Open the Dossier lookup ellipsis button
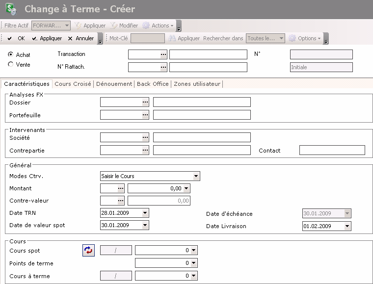This screenshot has height=284, width=373. point(145,102)
